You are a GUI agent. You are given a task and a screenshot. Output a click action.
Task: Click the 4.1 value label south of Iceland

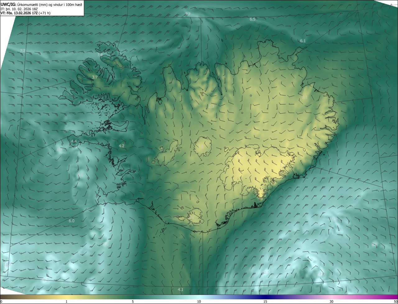tap(181, 290)
